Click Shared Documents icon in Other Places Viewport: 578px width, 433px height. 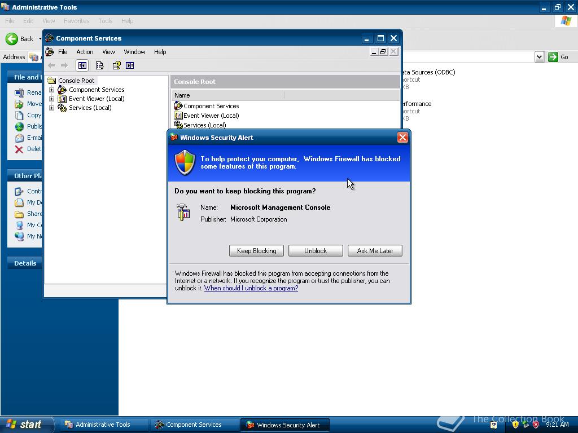(x=19, y=214)
